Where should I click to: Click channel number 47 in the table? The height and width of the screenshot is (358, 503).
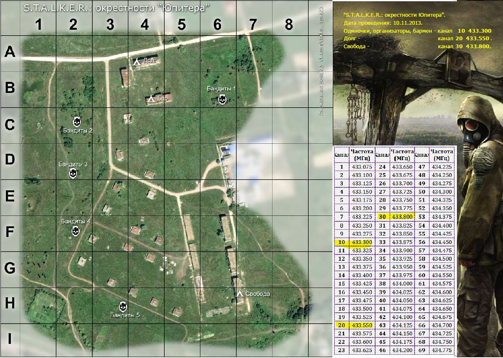[422, 167]
